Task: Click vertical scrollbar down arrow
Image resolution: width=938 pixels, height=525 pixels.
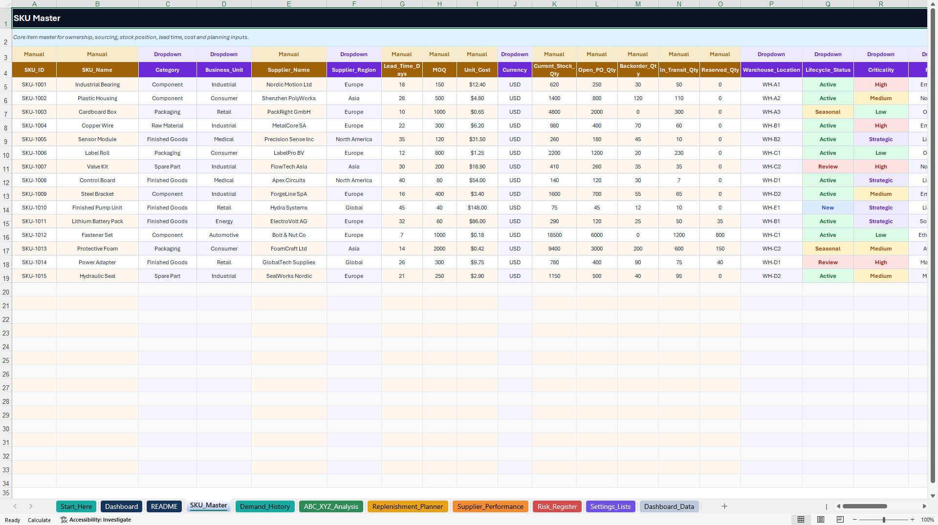Action: pyautogui.click(x=933, y=496)
